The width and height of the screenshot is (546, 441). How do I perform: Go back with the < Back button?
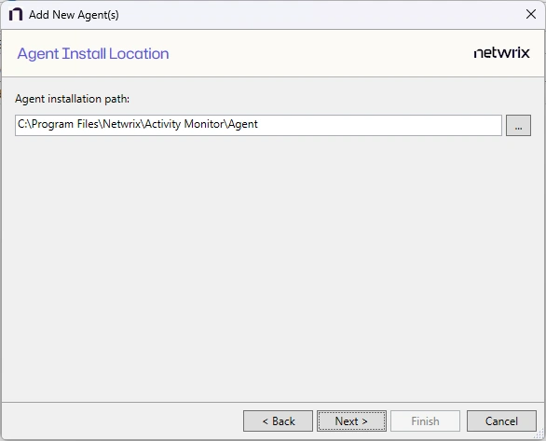coord(278,420)
